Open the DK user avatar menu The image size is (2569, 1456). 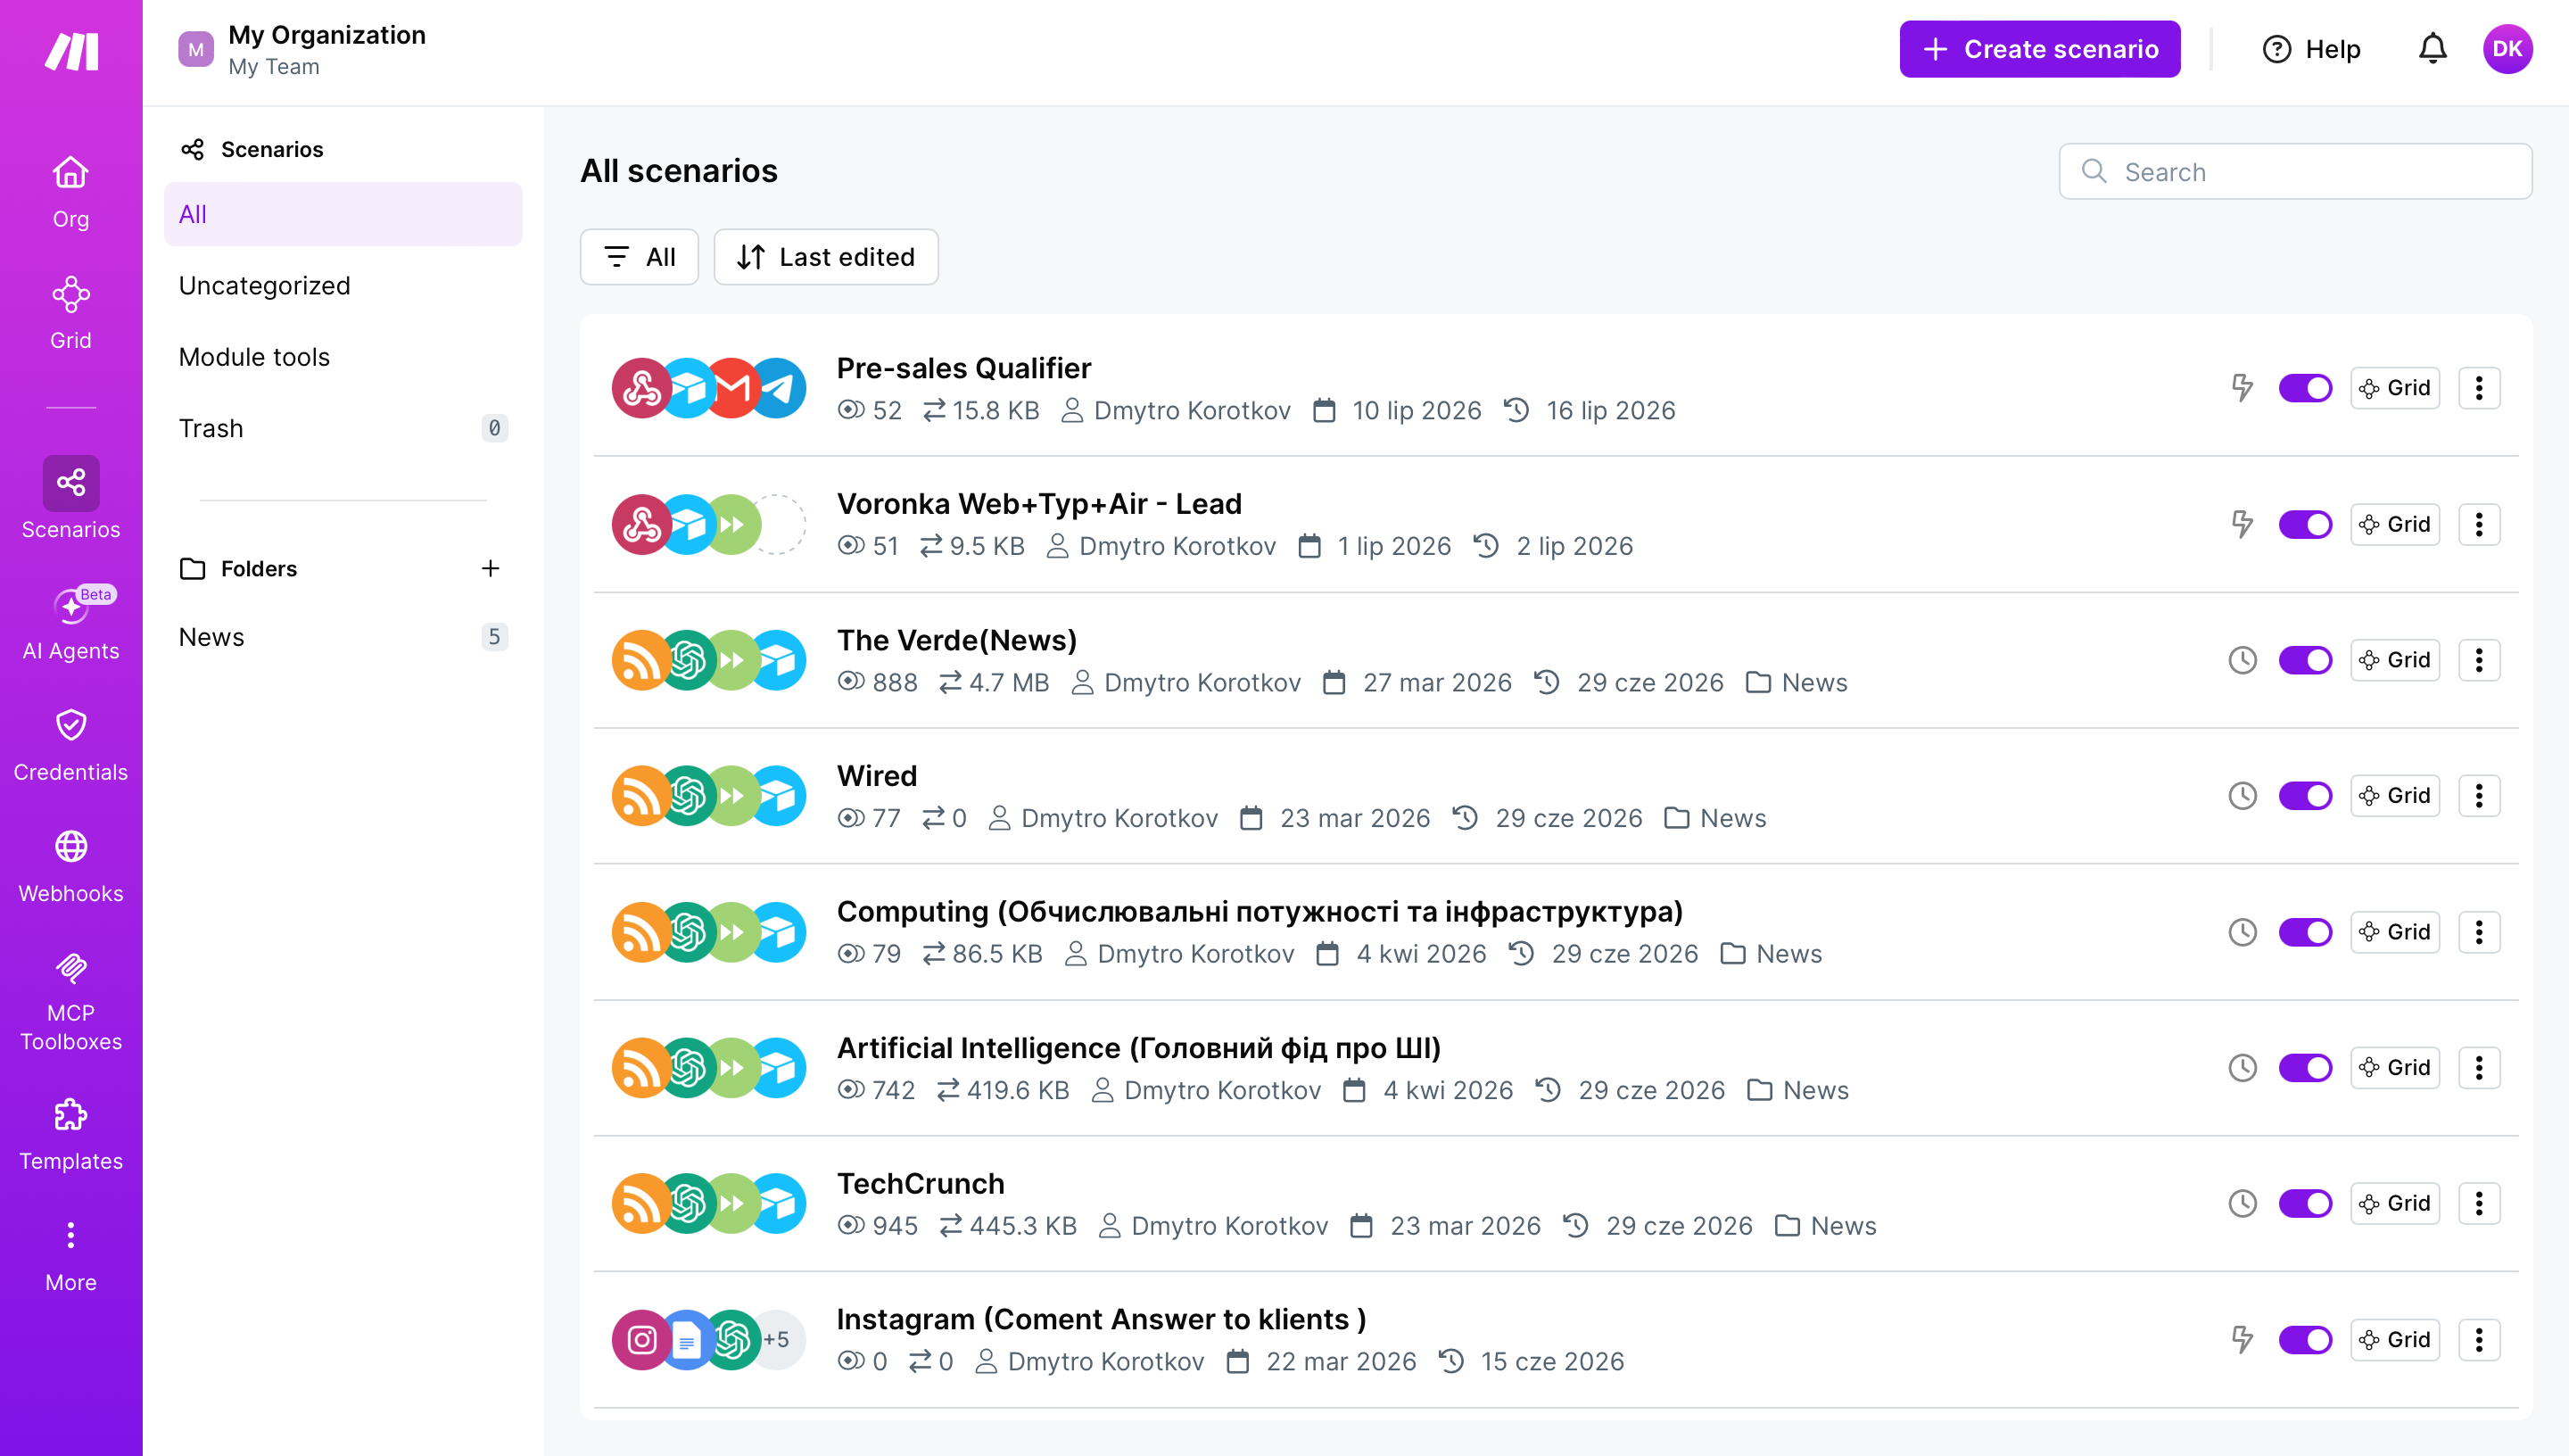click(x=2507, y=49)
